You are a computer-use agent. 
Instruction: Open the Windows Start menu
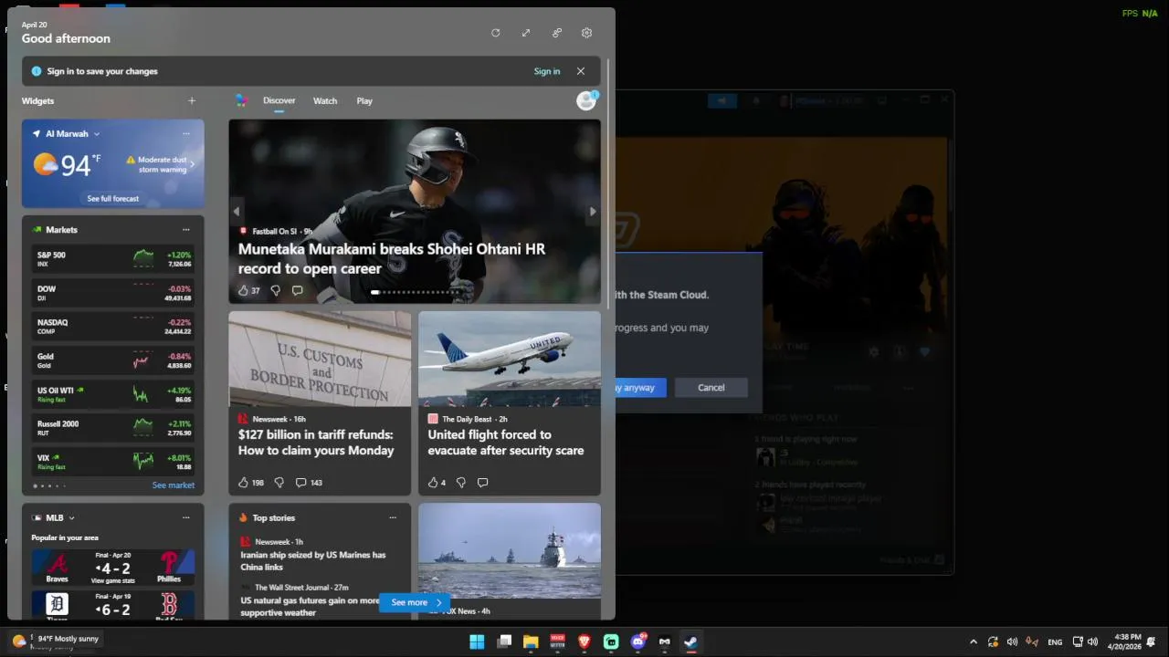click(x=477, y=641)
